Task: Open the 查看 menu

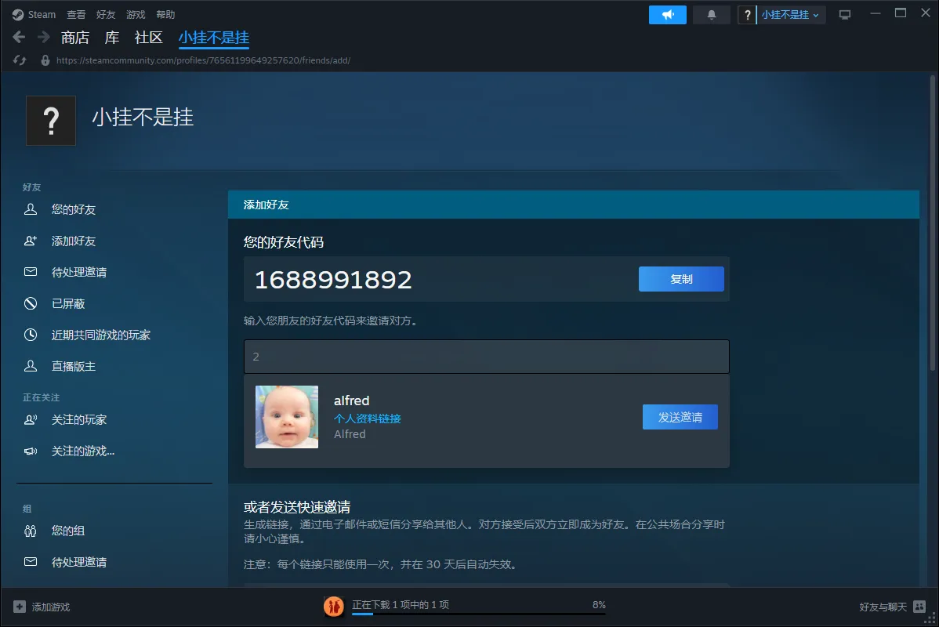Action: pyautogui.click(x=76, y=15)
